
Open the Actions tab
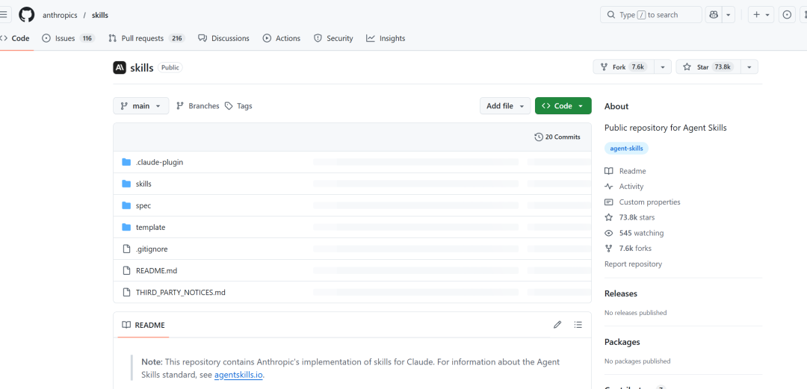[282, 38]
